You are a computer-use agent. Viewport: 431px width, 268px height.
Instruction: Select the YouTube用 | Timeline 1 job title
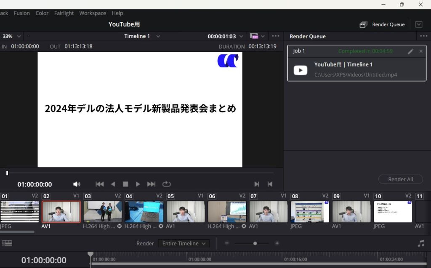tap(343, 65)
